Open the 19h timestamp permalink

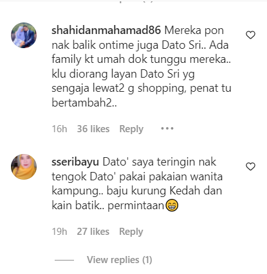[x=59, y=232]
